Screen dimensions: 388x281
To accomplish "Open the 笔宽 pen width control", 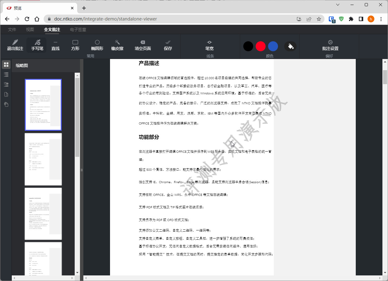I will [x=209, y=45].
